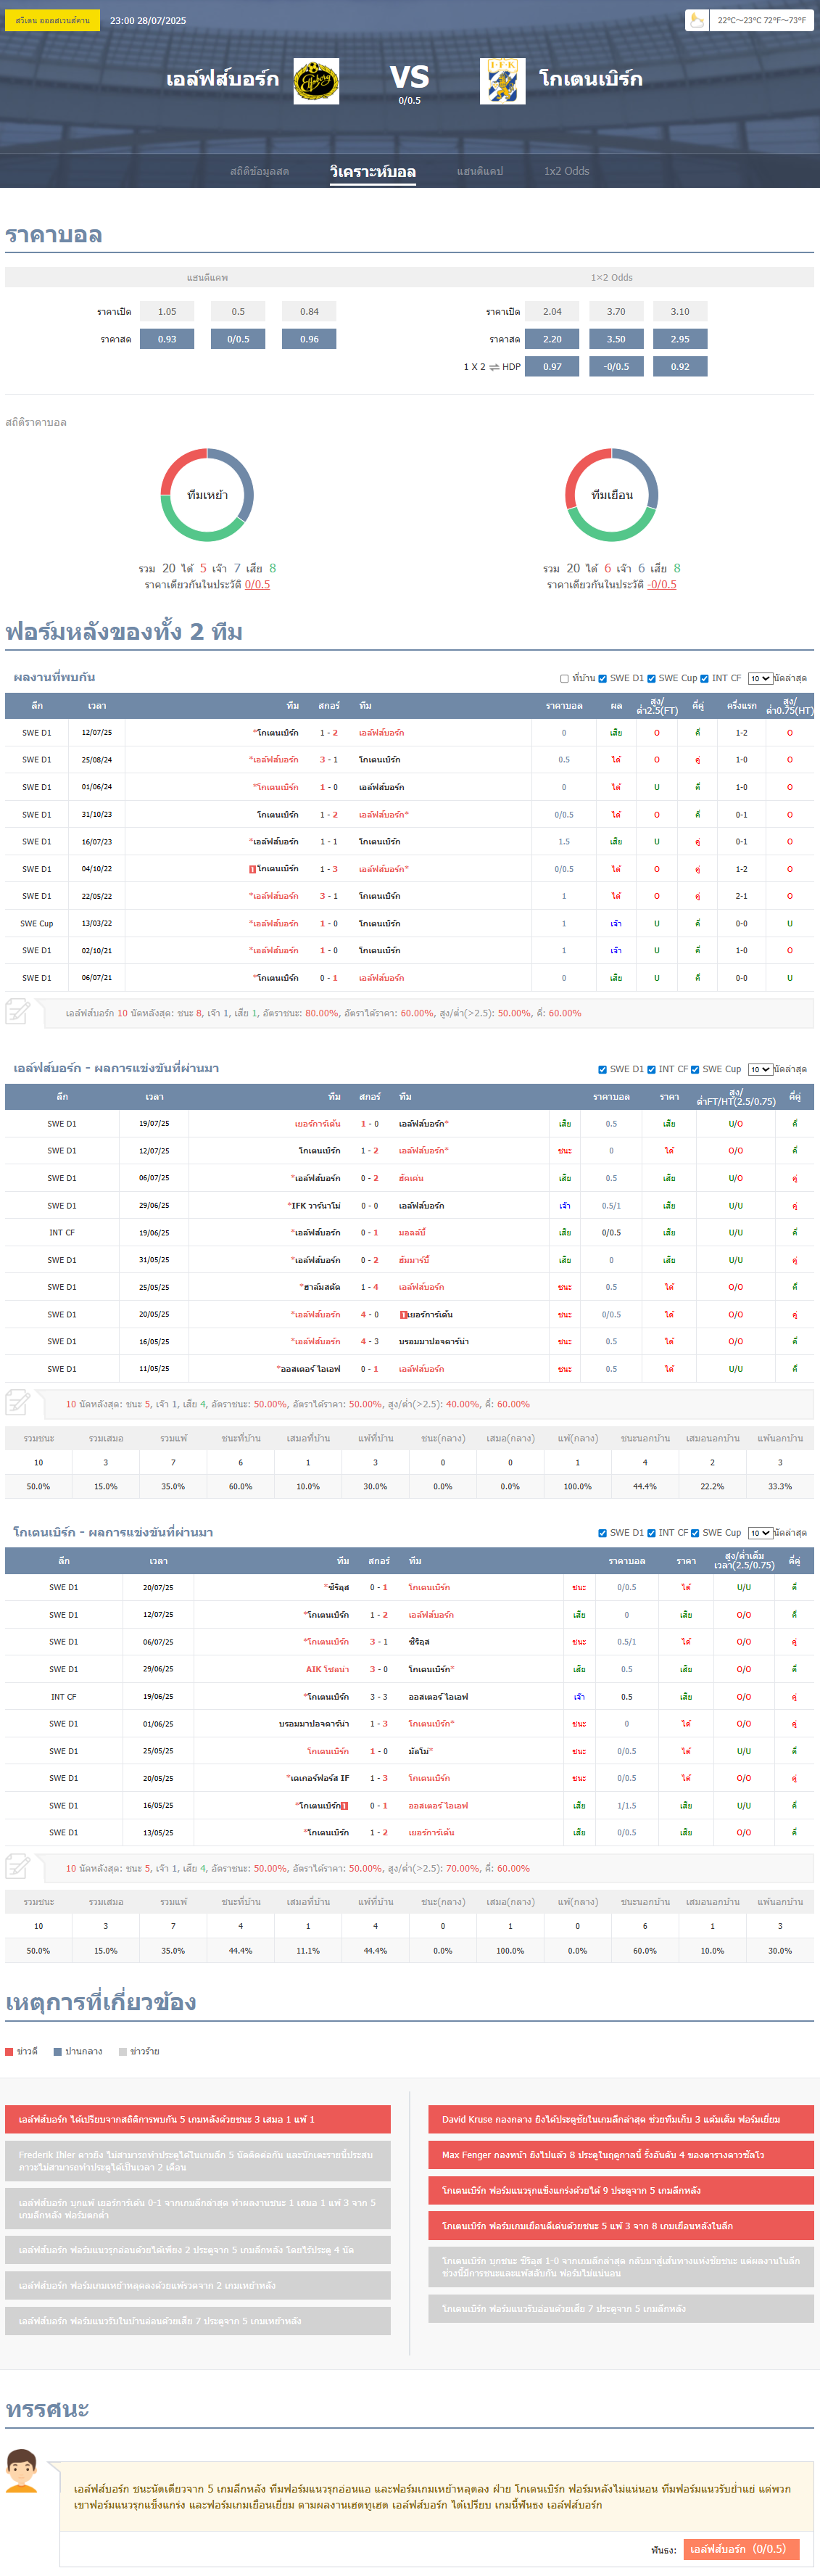Uncheck SWE Cup in Göteborg's recent results filters
This screenshot has height=2576, width=820.
[695, 1533]
